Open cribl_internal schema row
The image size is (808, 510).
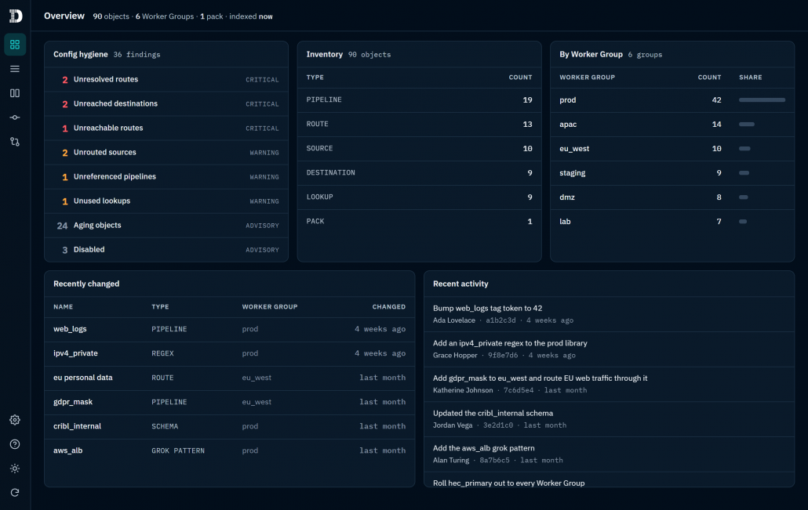pyautogui.click(x=229, y=426)
